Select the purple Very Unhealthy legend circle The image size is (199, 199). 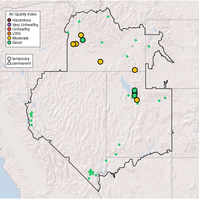pyautogui.click(x=9, y=25)
